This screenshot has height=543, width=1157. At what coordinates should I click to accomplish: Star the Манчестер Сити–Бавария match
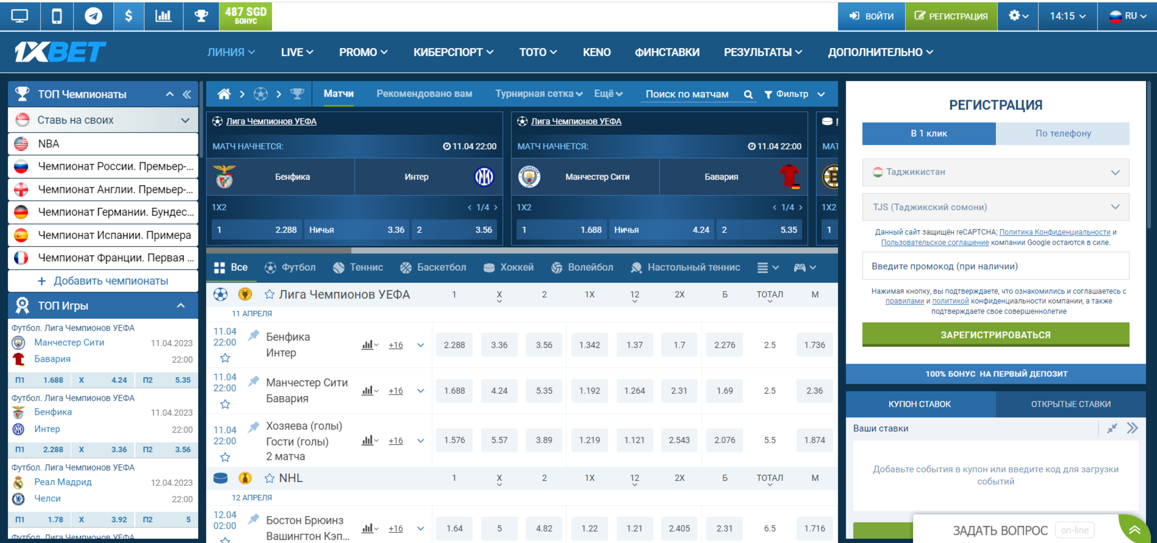tap(225, 404)
